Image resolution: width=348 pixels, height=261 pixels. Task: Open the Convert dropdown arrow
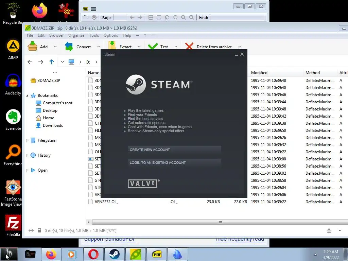point(98,47)
